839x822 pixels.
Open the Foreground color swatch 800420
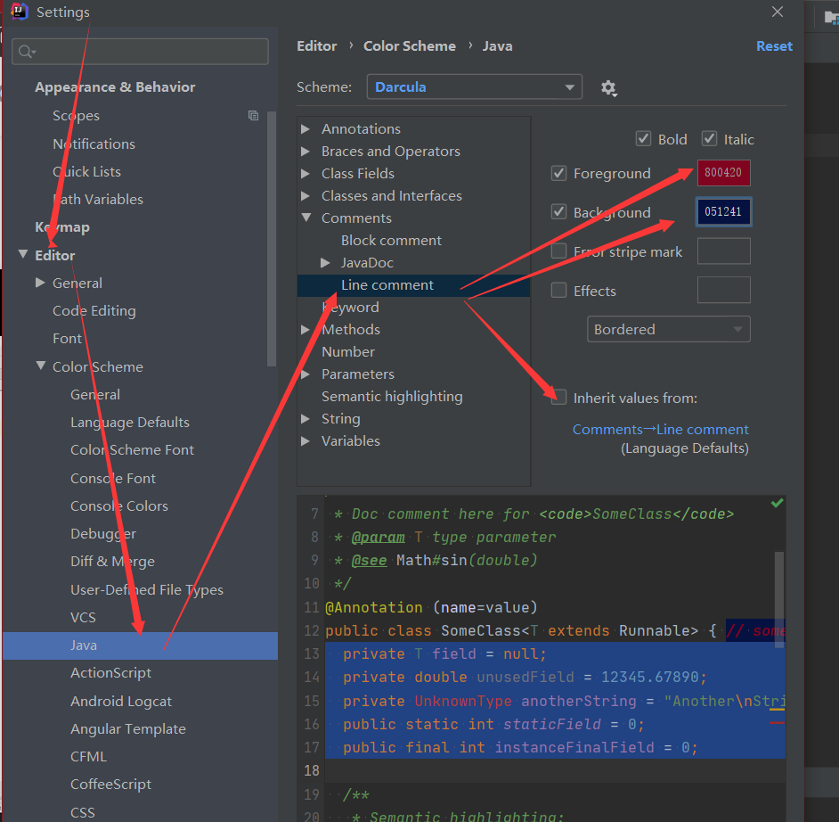click(x=723, y=173)
